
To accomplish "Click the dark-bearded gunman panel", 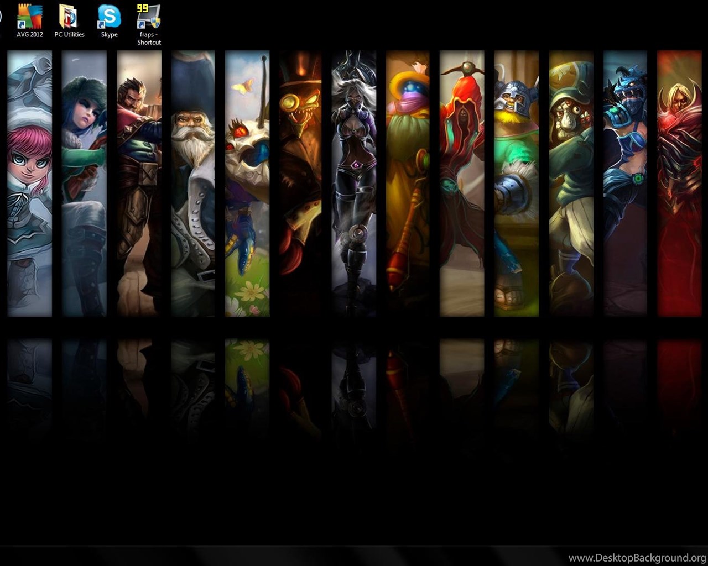I will click(139, 182).
